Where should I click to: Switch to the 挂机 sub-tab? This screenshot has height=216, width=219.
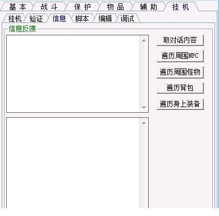(x=15, y=19)
